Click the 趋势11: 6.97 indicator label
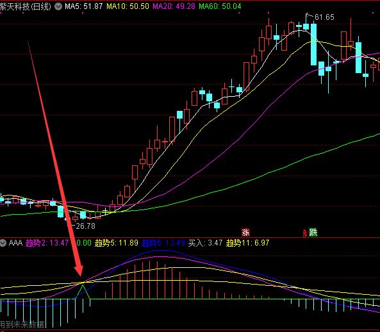This screenshot has height=332, width=380. tap(248, 243)
